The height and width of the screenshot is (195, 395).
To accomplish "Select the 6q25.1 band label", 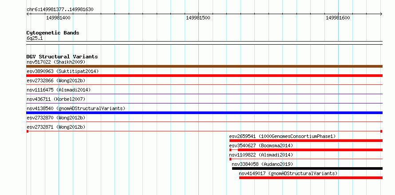I will coord(35,38).
